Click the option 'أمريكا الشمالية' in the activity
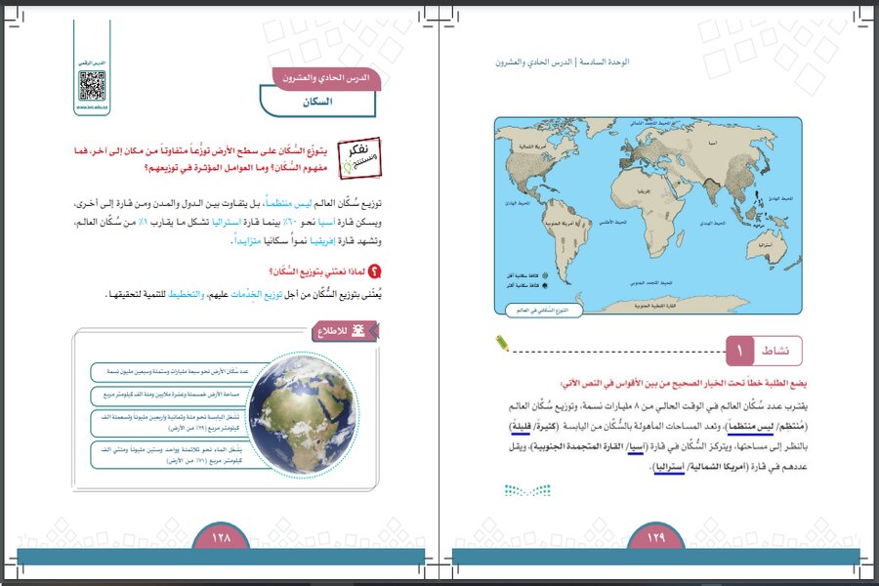 pyautogui.click(x=718, y=467)
